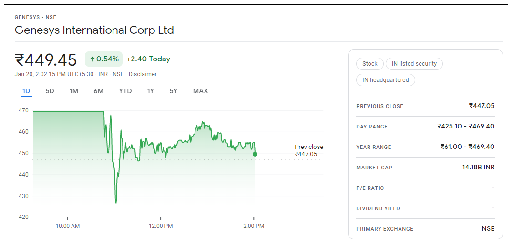Click the 420 y-axis label
This screenshot has width=513, height=247.
(x=24, y=217)
